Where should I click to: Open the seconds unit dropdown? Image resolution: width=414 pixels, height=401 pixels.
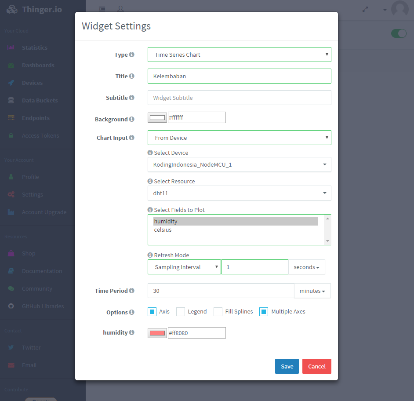click(306, 267)
